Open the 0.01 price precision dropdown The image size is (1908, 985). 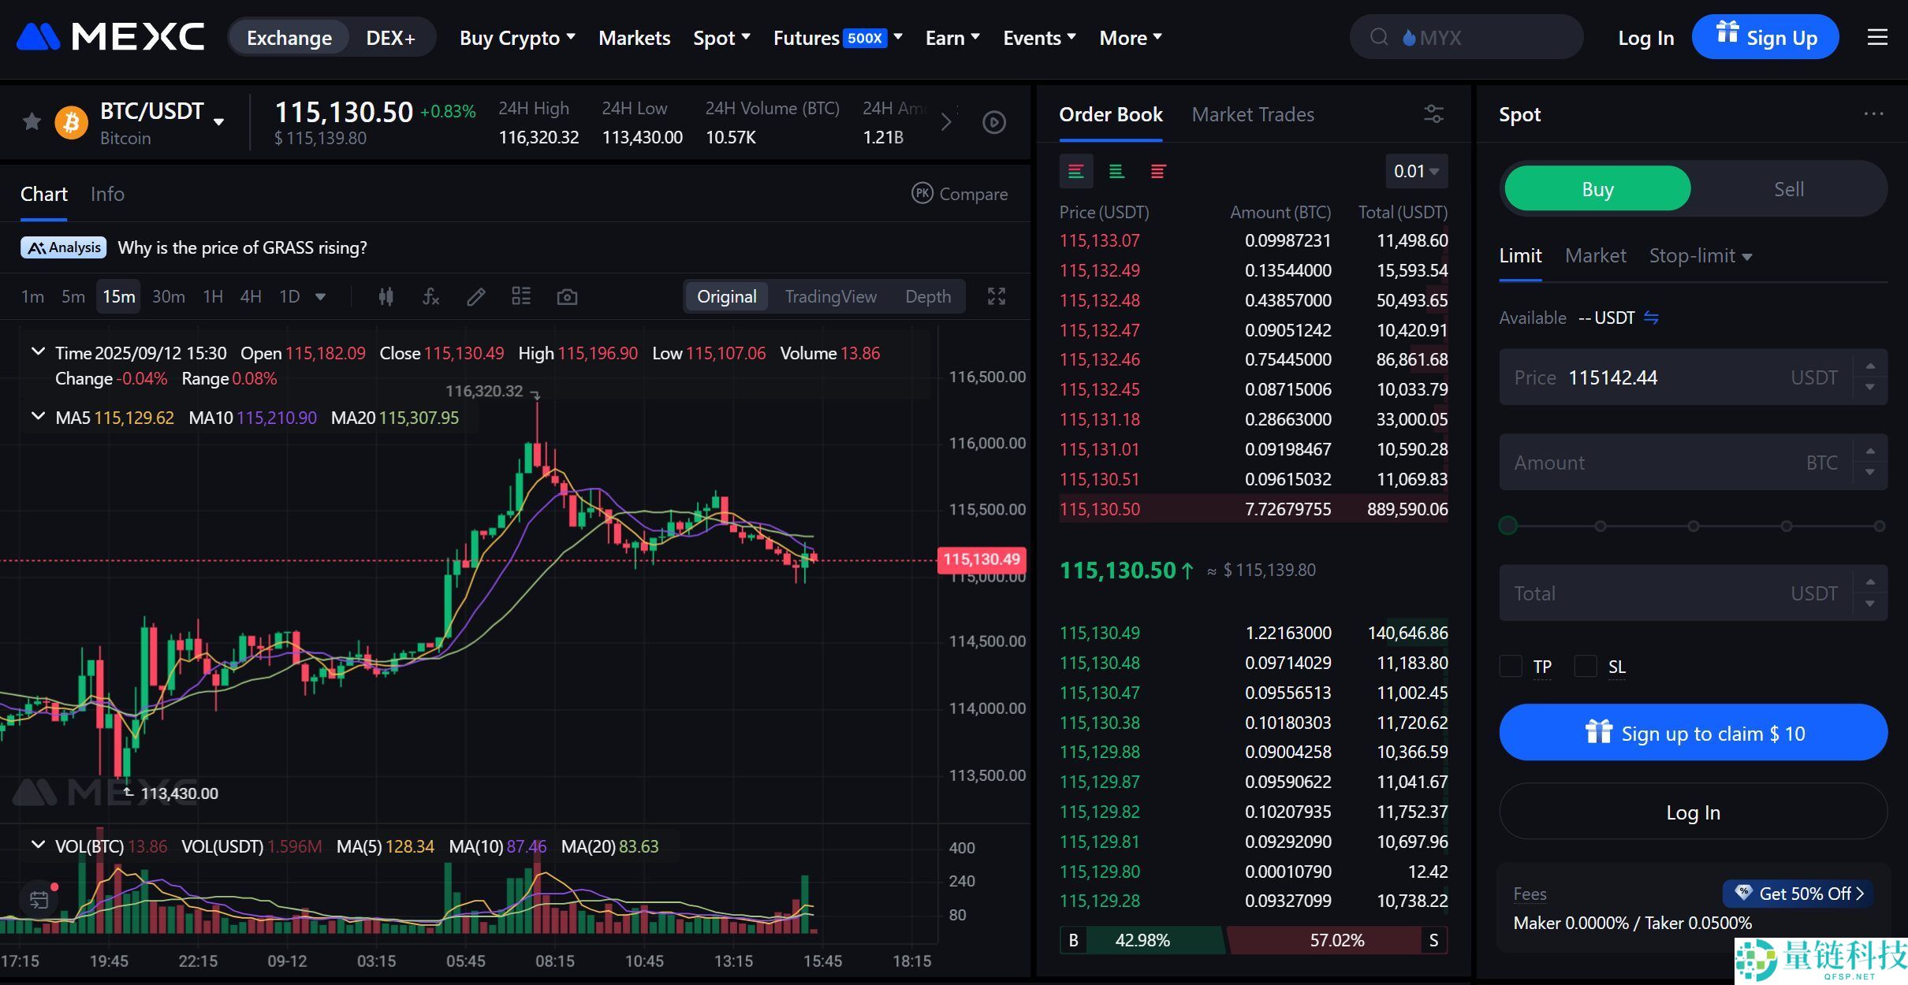(1416, 172)
